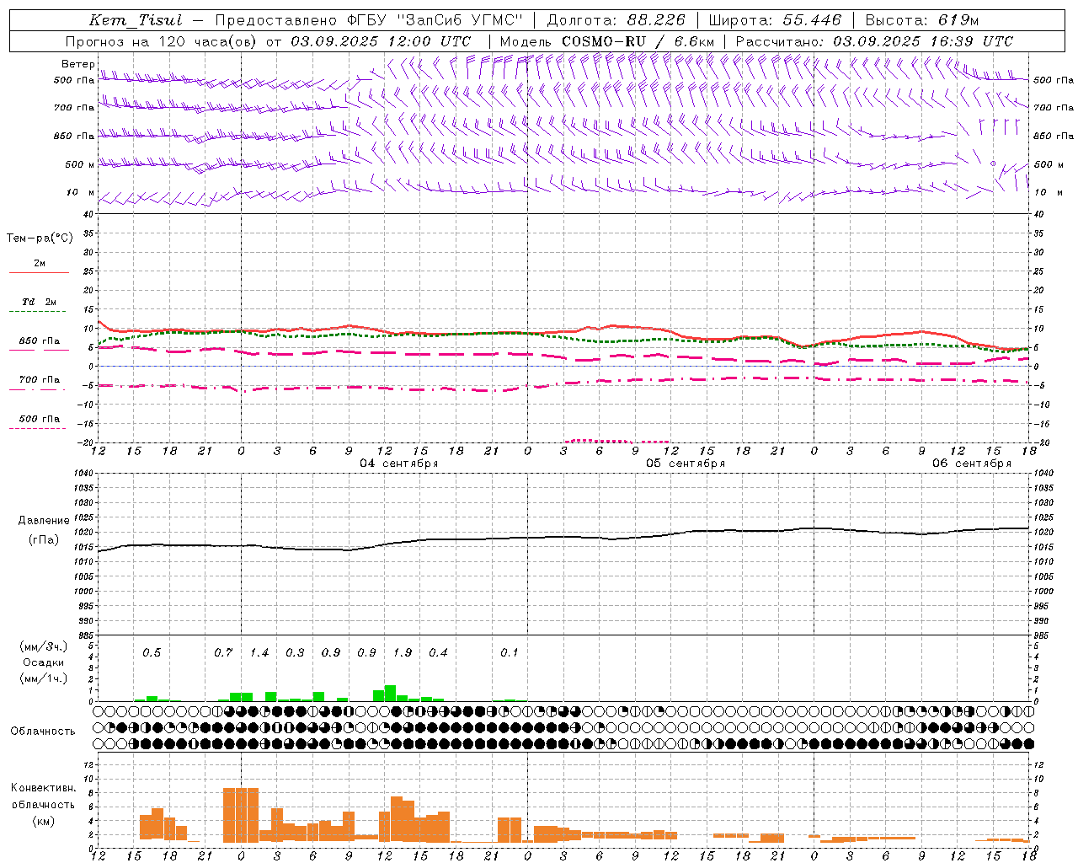Click the (мм/3ч.) precipitation unit label
The image size is (1078, 863).
(x=43, y=647)
